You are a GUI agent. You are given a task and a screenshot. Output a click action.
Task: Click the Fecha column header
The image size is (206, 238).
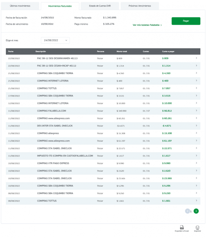click(11, 51)
